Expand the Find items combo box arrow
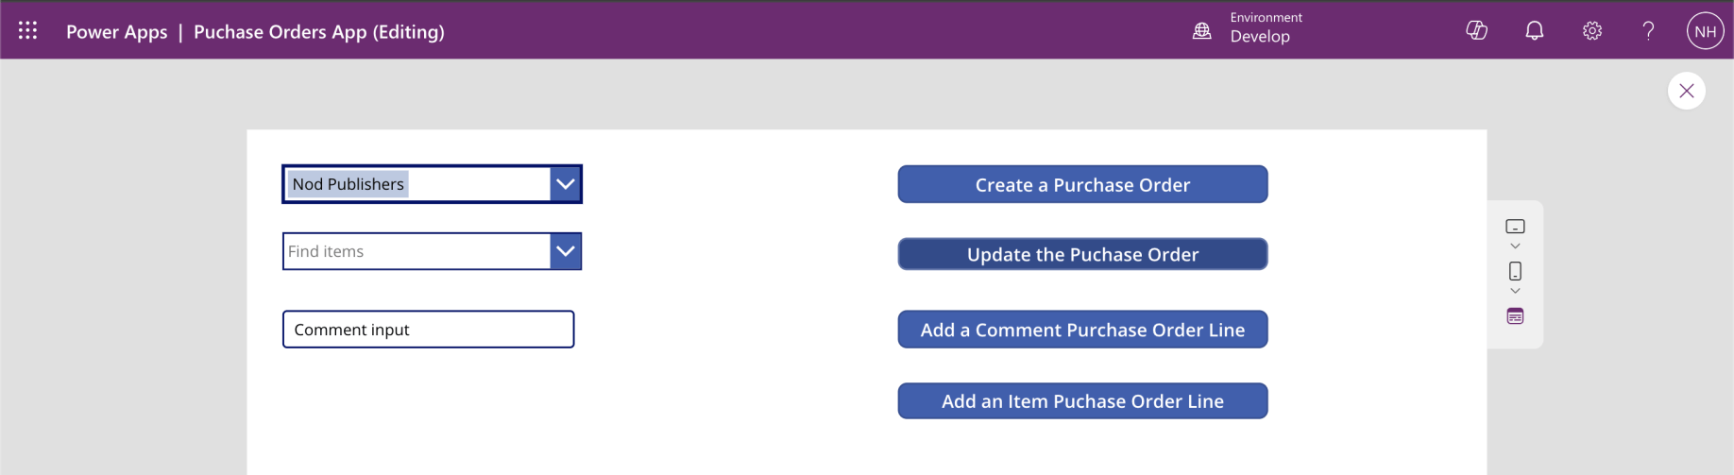Screen dimensions: 1734x475 [565, 251]
